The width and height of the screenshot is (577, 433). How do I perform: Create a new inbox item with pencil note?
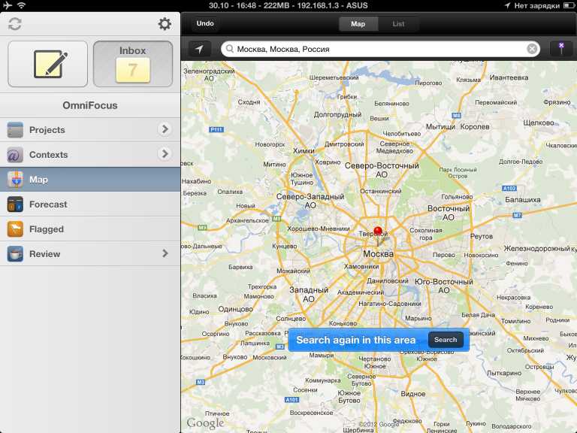[x=48, y=64]
